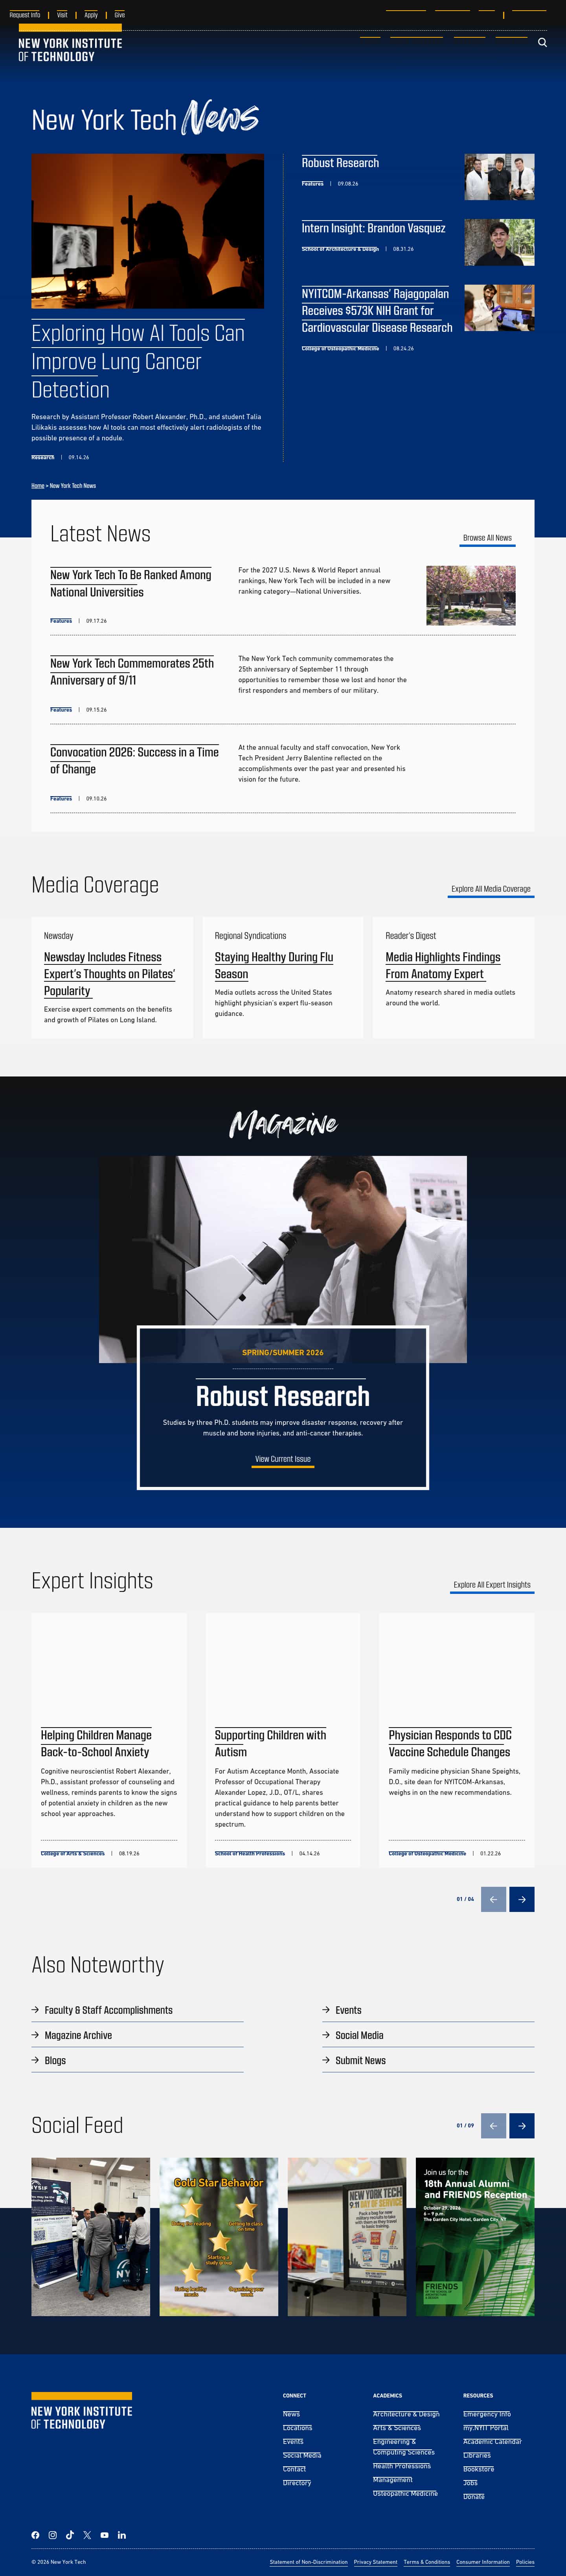The height and width of the screenshot is (2576, 566).
Task: Open Ranked Among National Universities article
Action: point(131,583)
